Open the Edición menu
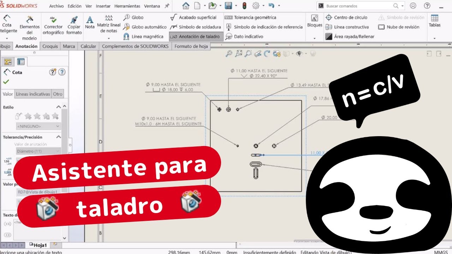The image size is (452, 254). [x=75, y=6]
